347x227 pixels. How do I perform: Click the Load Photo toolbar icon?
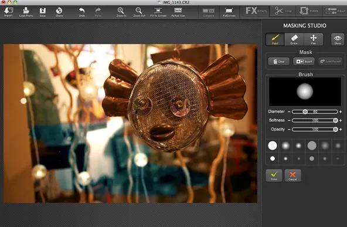click(x=26, y=12)
